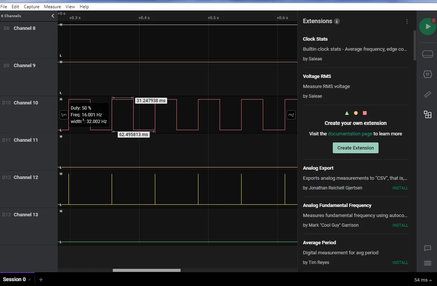The height and width of the screenshot is (286, 437).
Task: Close the Session 0 tab
Action: tap(29, 280)
